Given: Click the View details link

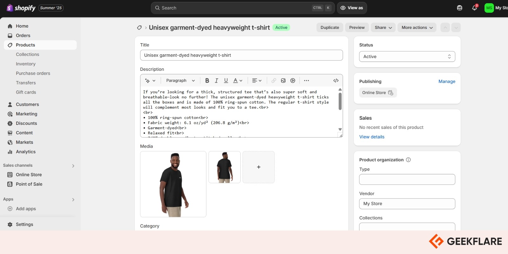Looking at the screenshot, I should [x=372, y=137].
